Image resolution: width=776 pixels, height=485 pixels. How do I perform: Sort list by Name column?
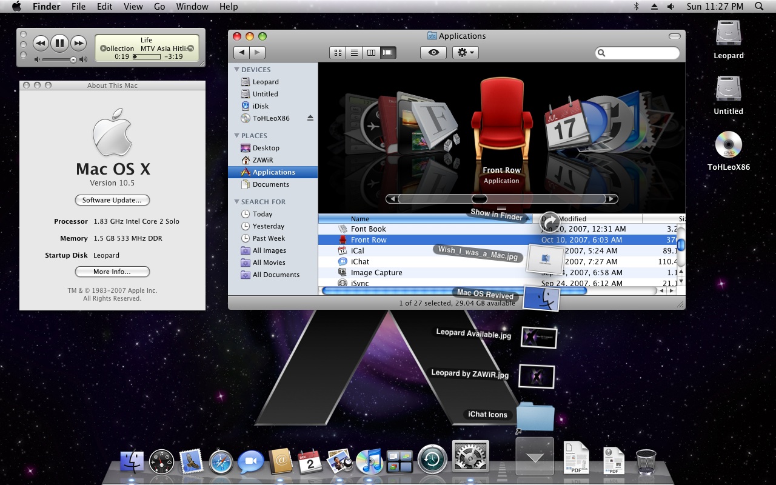tap(426, 219)
